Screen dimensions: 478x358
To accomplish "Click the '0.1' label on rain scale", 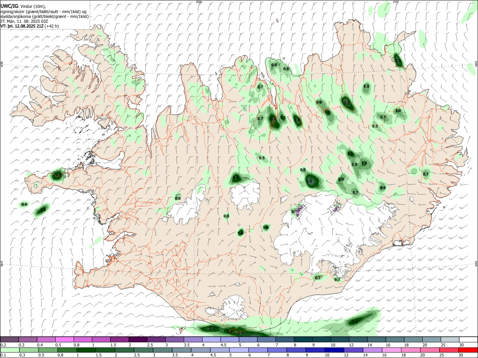I will [3, 355].
